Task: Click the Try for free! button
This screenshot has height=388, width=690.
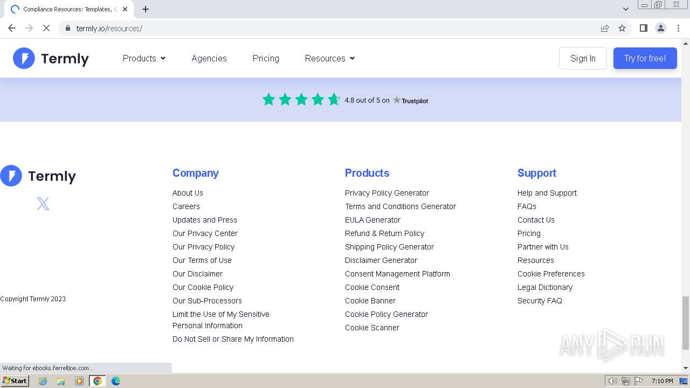Action: coord(645,58)
